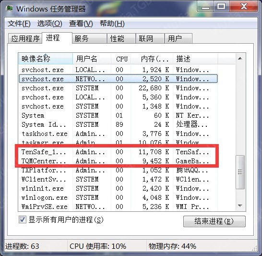The height and width of the screenshot is (256, 262).
Task: Click the Task Manager title bar icon
Action: point(9,8)
